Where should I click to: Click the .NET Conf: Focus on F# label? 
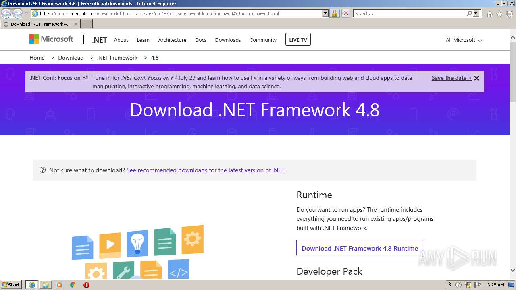point(59,78)
